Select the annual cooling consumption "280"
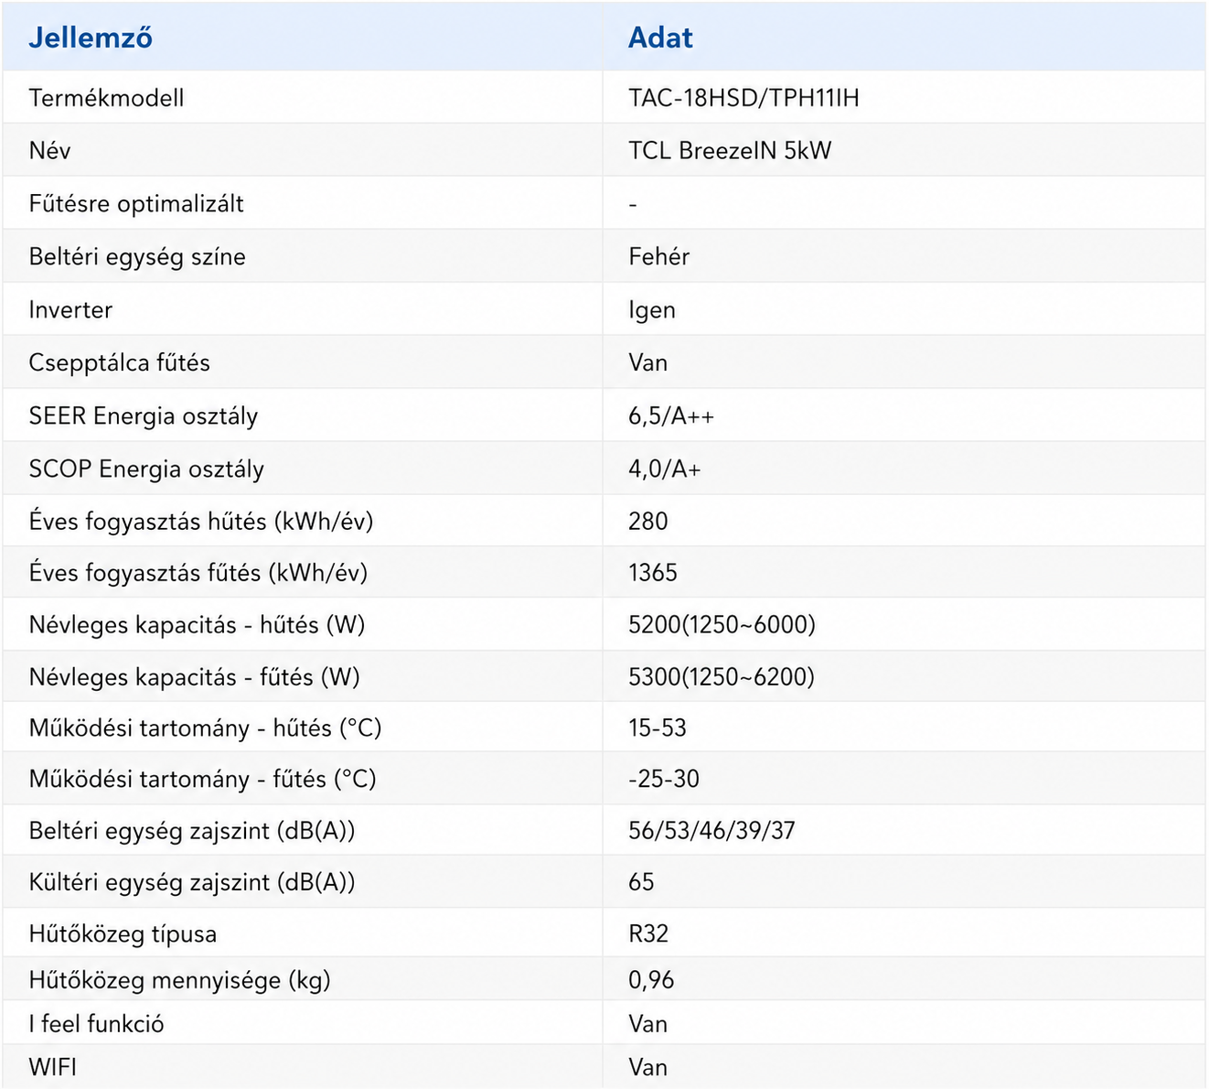Viewport: 1209px width, 1089px height. (648, 521)
